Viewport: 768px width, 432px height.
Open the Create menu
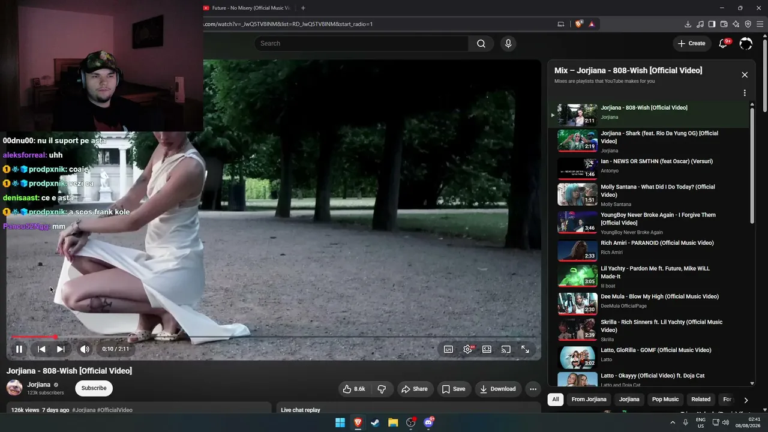[691, 43]
